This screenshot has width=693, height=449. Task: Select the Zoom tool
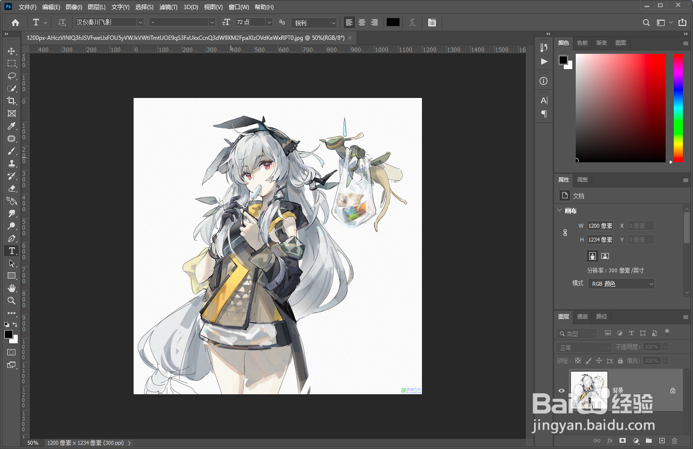(12, 301)
